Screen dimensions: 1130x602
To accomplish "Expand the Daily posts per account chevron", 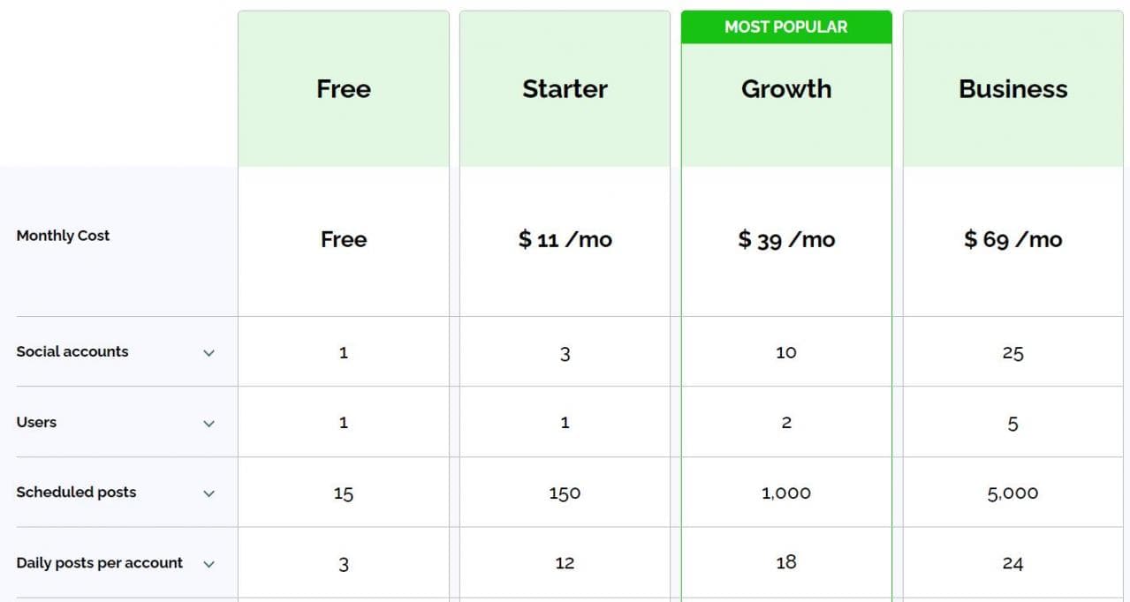I will (209, 564).
